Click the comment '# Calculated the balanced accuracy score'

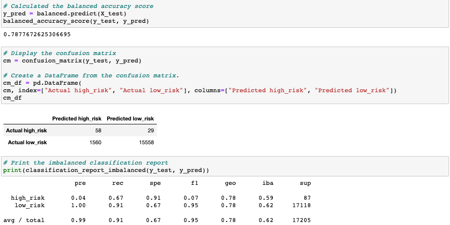[78, 6]
